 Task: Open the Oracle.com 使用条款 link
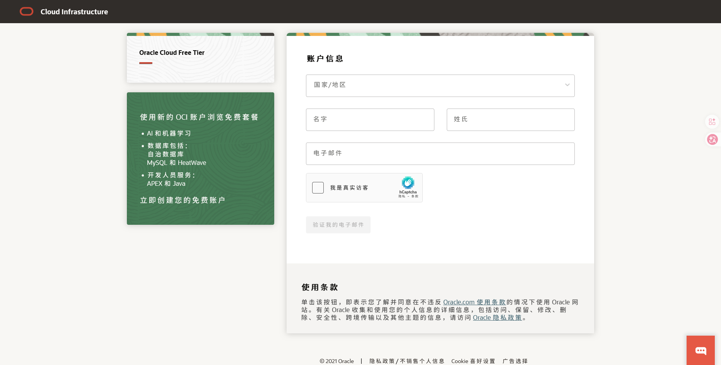[x=474, y=302]
